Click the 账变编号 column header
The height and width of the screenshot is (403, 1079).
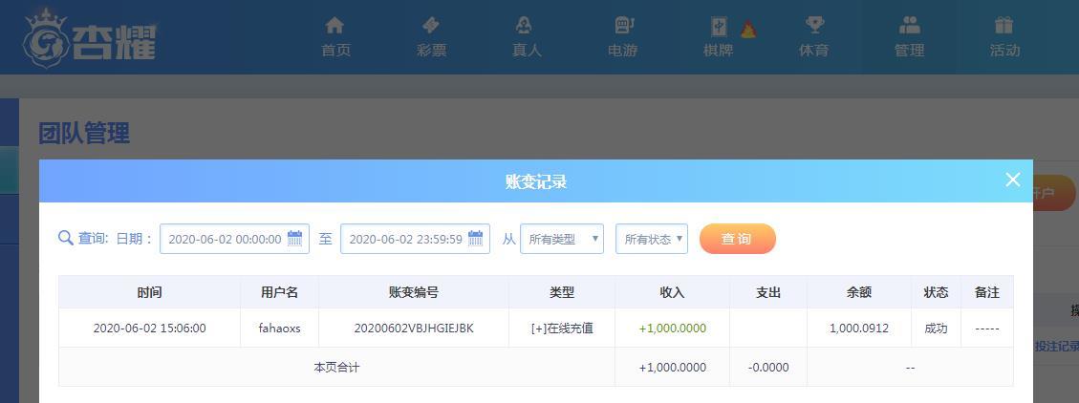(414, 292)
